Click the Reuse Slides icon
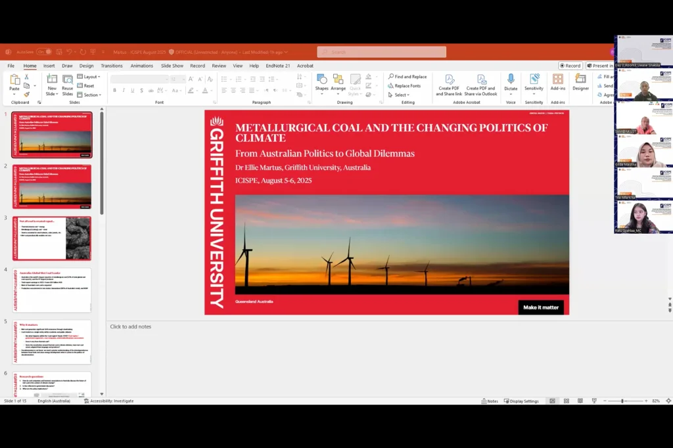The height and width of the screenshot is (448, 673). [68, 79]
